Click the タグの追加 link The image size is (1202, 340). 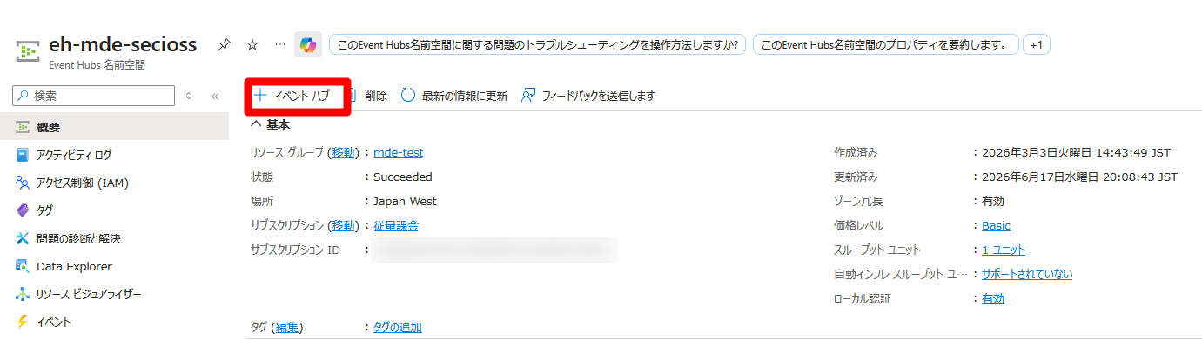tap(398, 327)
